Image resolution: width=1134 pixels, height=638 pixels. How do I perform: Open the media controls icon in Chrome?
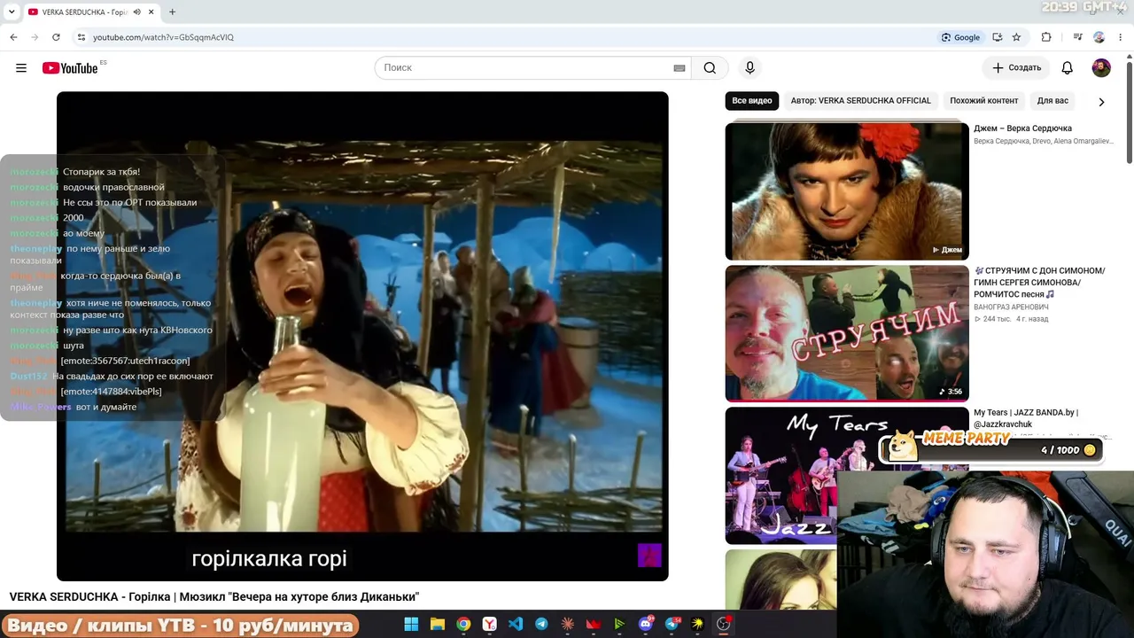1077,37
